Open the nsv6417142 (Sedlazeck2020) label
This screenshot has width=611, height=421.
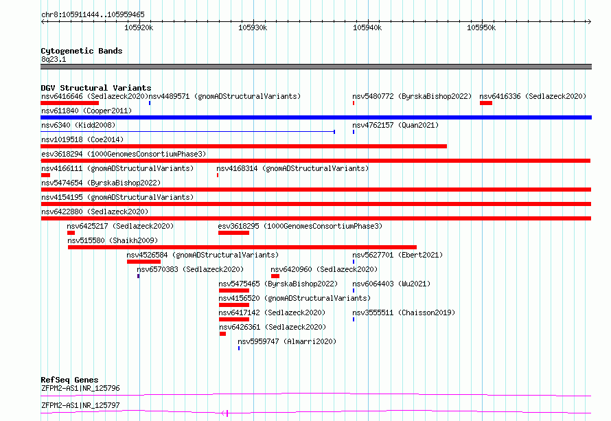pos(272,312)
